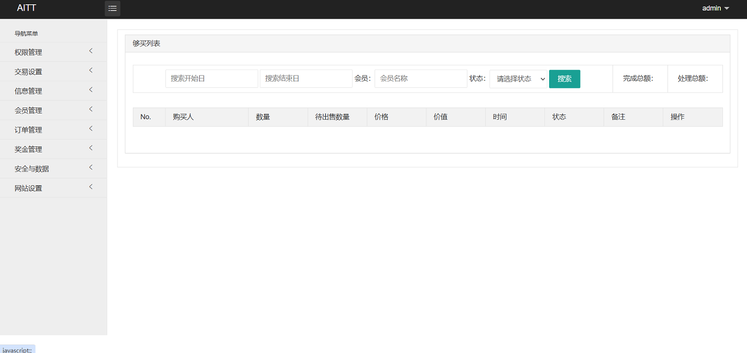Expand the 交易设置 menu chevron
The width and height of the screenshot is (747, 353).
click(x=90, y=70)
